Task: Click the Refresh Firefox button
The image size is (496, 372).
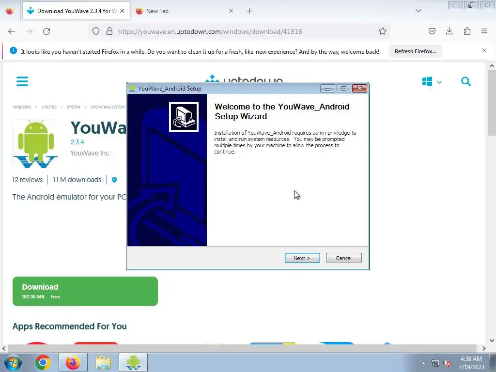Action: coord(415,51)
